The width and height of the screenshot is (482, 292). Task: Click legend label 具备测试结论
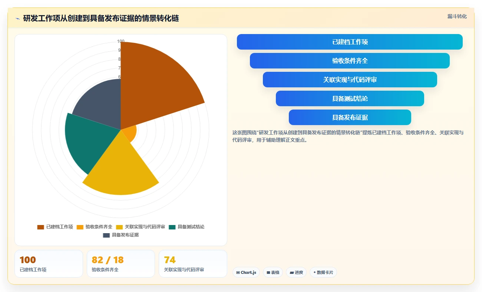click(x=191, y=227)
